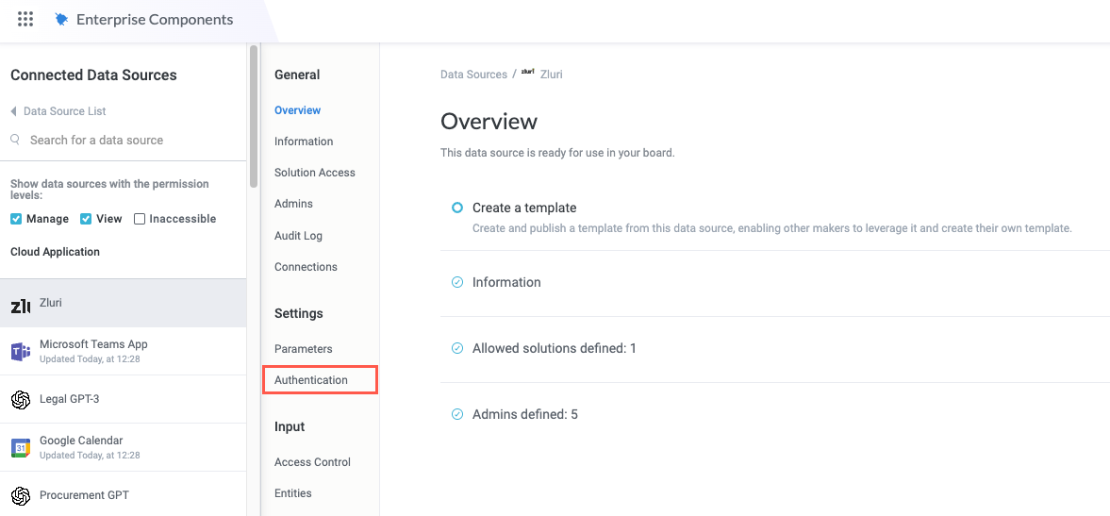Click the search magnifier icon
Image resolution: width=1110 pixels, height=516 pixels.
[16, 140]
